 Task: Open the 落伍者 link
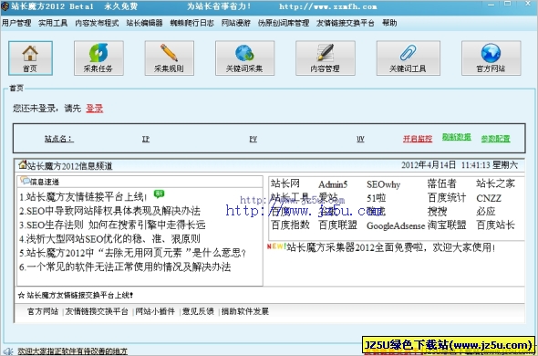coord(442,183)
